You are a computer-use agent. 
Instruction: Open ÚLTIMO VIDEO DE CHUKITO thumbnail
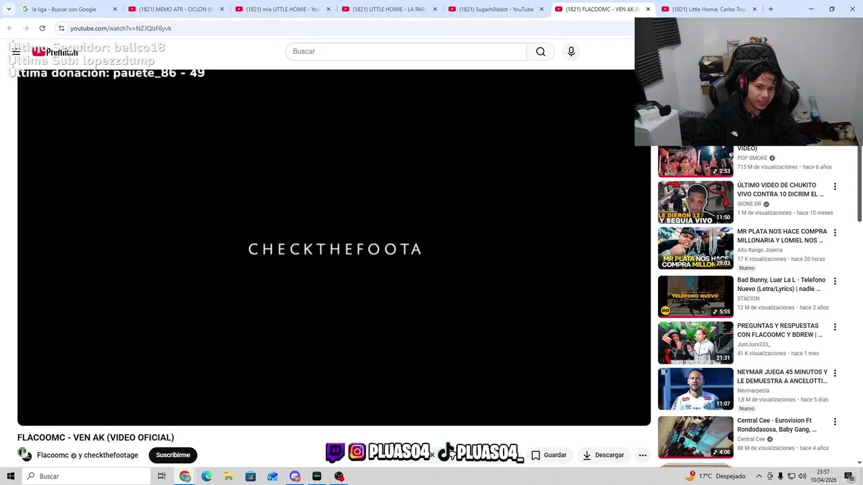click(695, 202)
